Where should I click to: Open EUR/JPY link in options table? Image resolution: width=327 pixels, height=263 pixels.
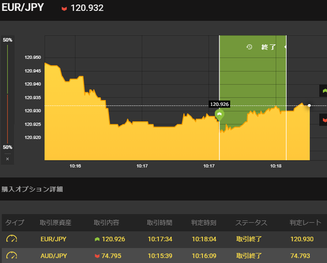coord(53,239)
